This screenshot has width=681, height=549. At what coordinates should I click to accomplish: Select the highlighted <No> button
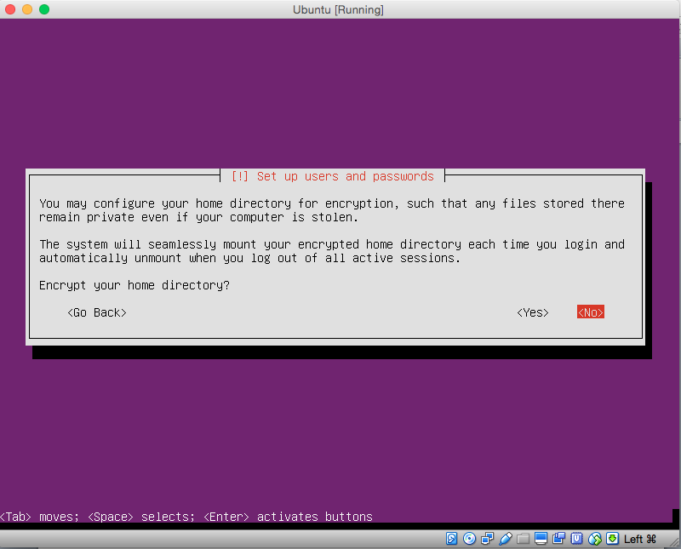(590, 312)
